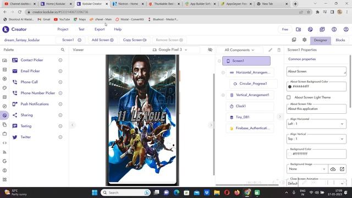Collapse Vertical_Arrangement1 tree node
The image size is (352, 198).
[223, 95]
